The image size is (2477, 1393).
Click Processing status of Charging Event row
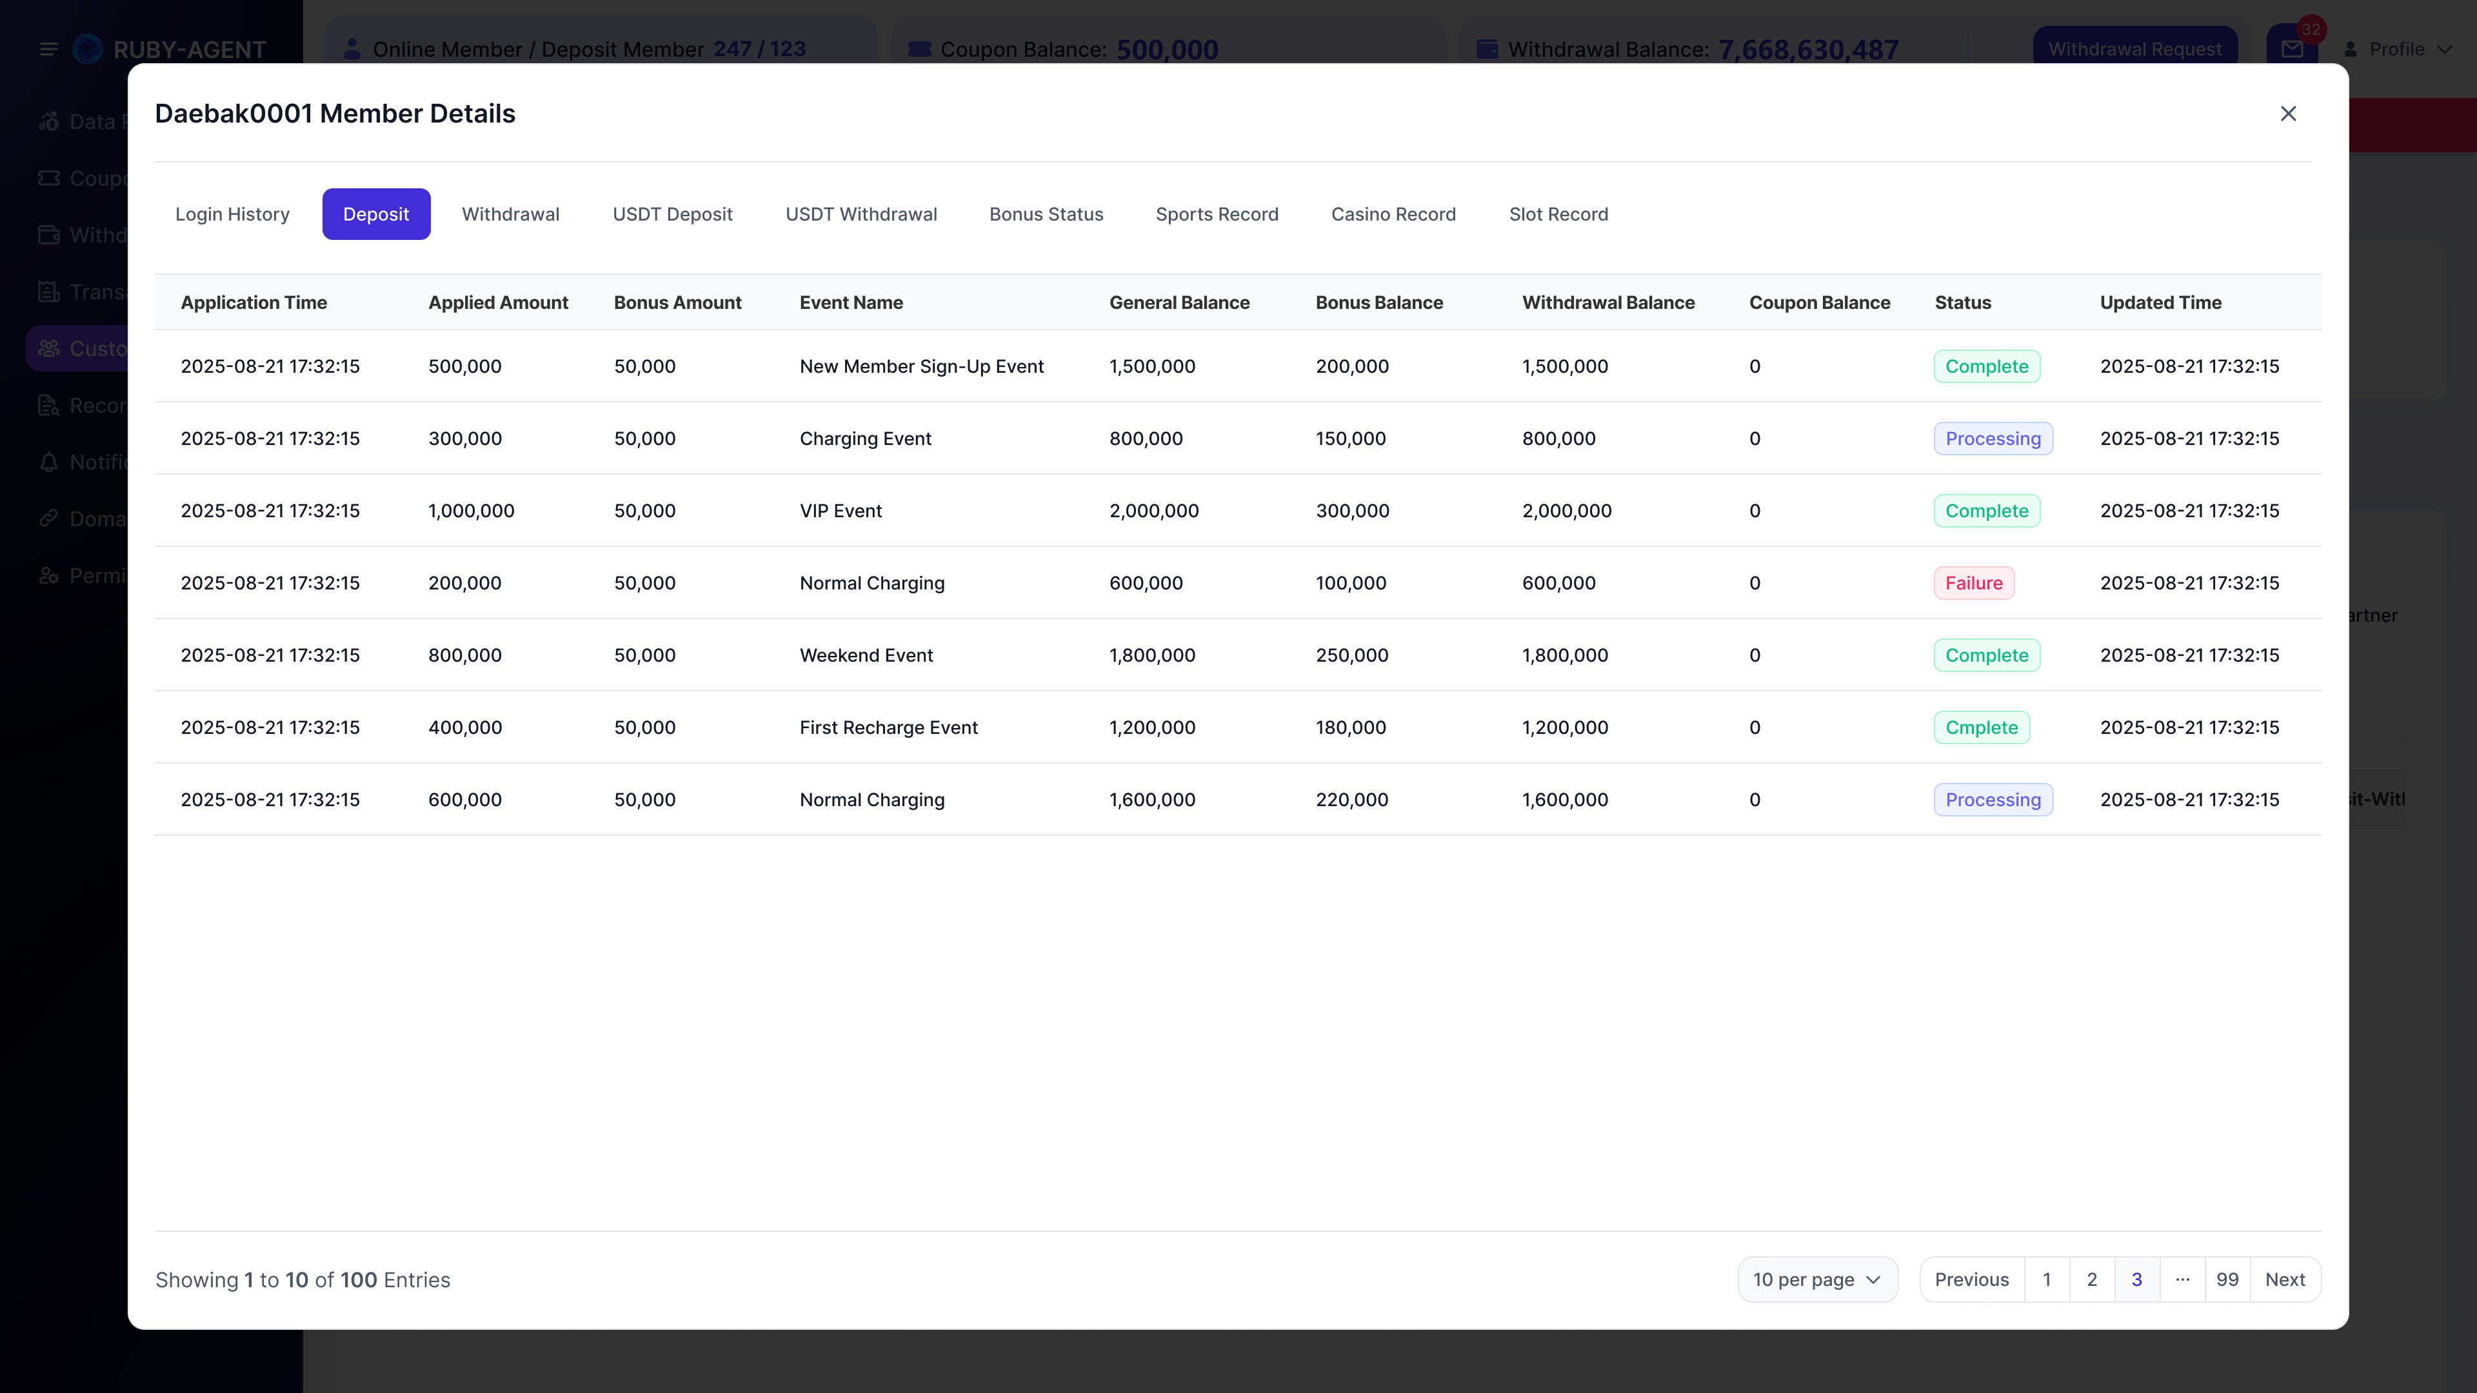pos(1993,439)
